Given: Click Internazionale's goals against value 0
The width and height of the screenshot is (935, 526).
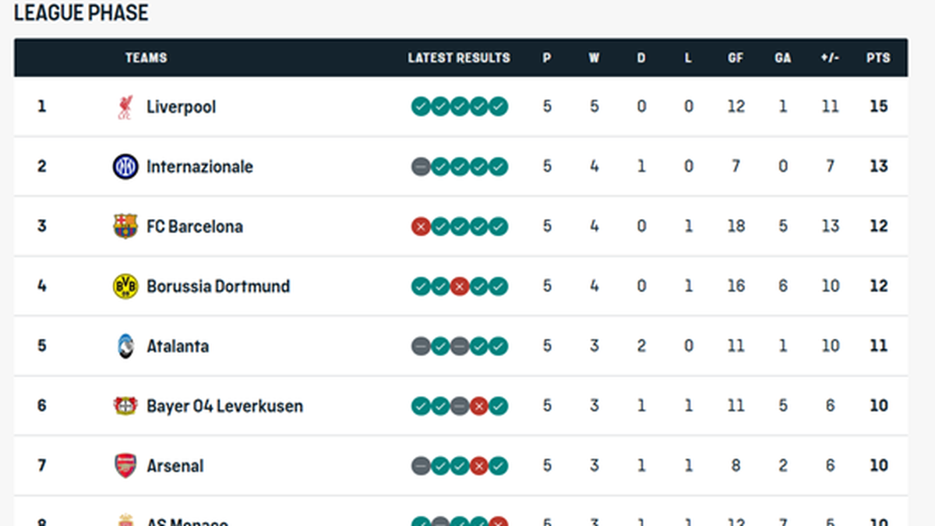Looking at the screenshot, I should 783,167.
